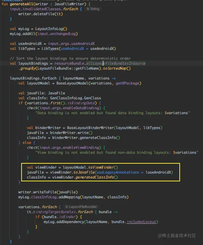The width and height of the screenshot is (203, 245).
Task: Click 'View binding is not enabled' string
Action: [x=117, y=153]
